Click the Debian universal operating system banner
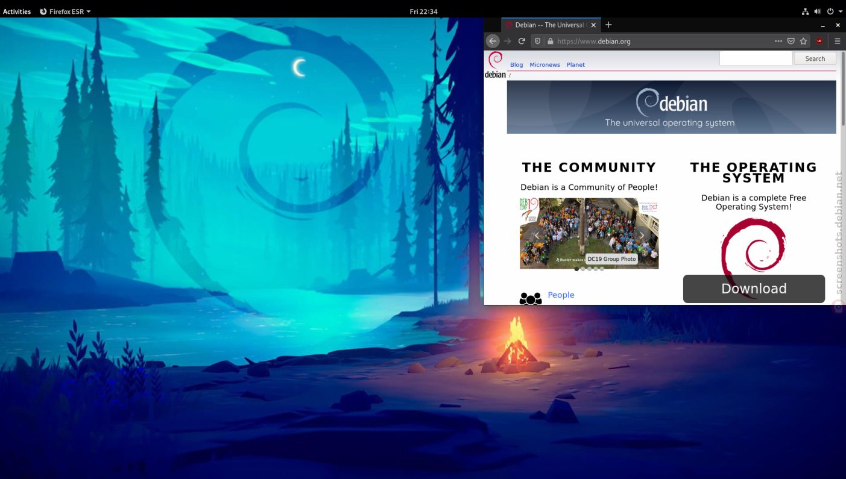 [x=671, y=107]
